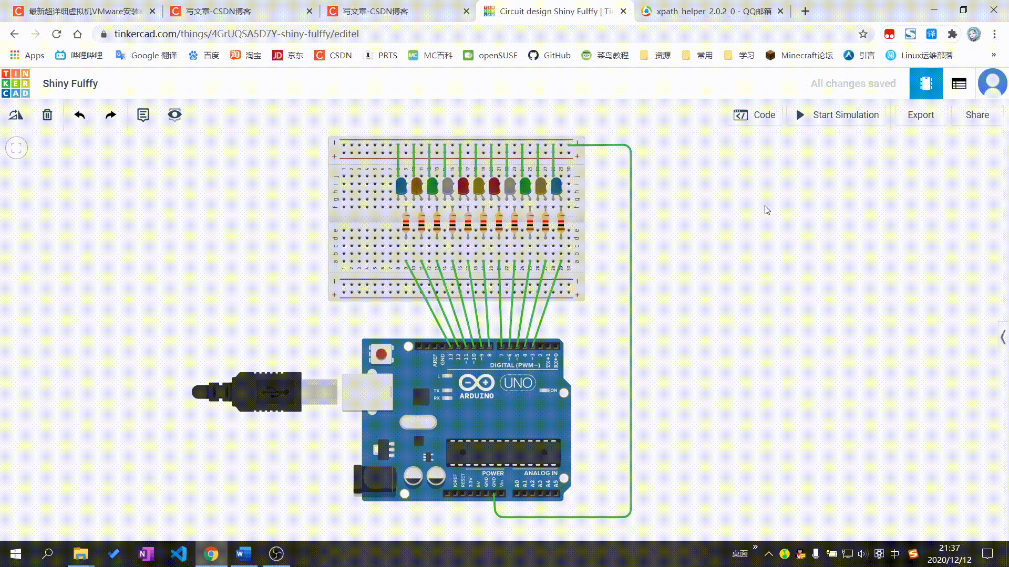Open Chrome menu three dots
1009x567 pixels.
(994, 34)
